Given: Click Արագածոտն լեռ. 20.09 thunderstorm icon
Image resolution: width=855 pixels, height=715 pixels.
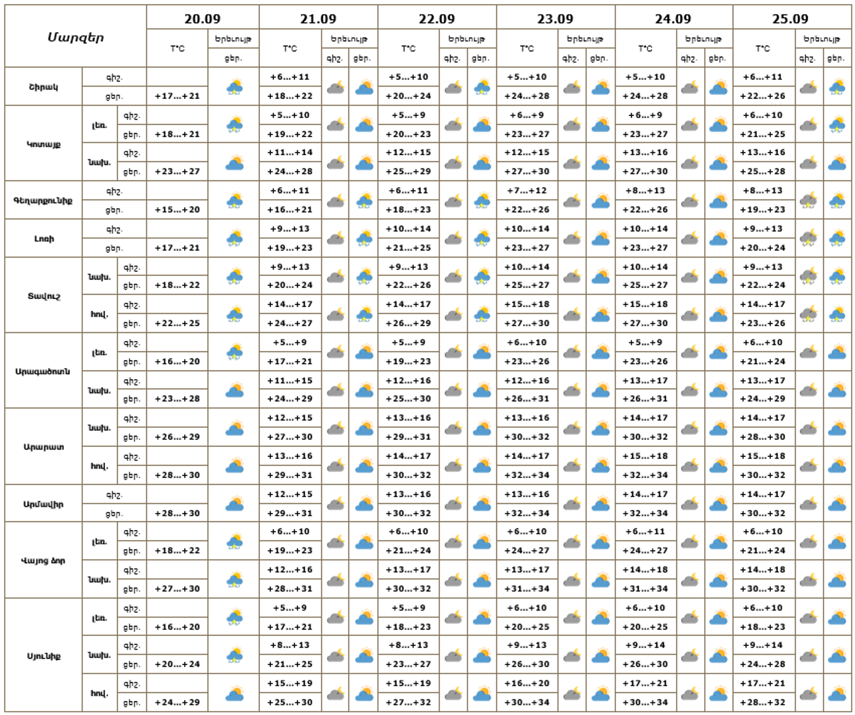Looking at the screenshot, I should [x=234, y=352].
